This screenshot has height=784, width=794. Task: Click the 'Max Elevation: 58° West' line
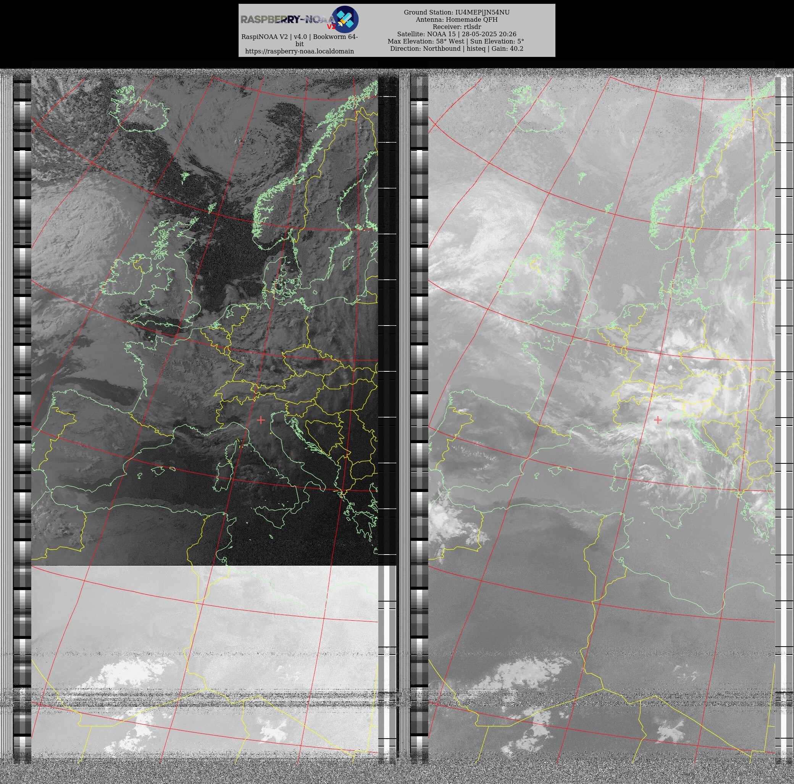tap(426, 41)
